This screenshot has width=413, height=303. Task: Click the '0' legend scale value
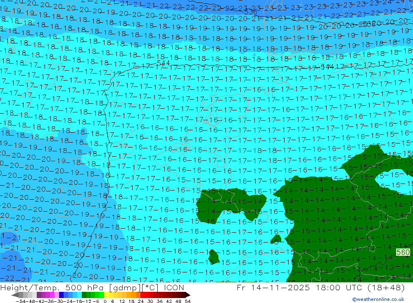105,301
